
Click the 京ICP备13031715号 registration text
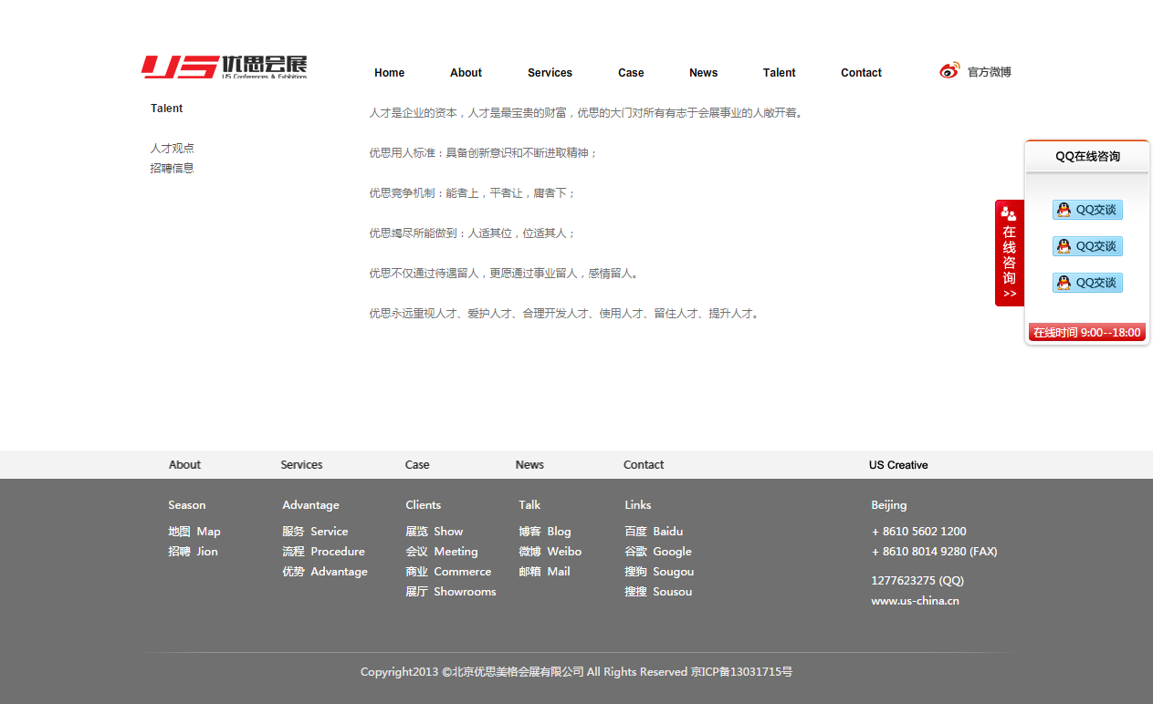point(741,672)
